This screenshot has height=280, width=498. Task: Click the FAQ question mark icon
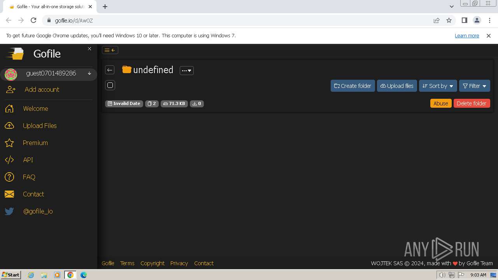point(9,177)
